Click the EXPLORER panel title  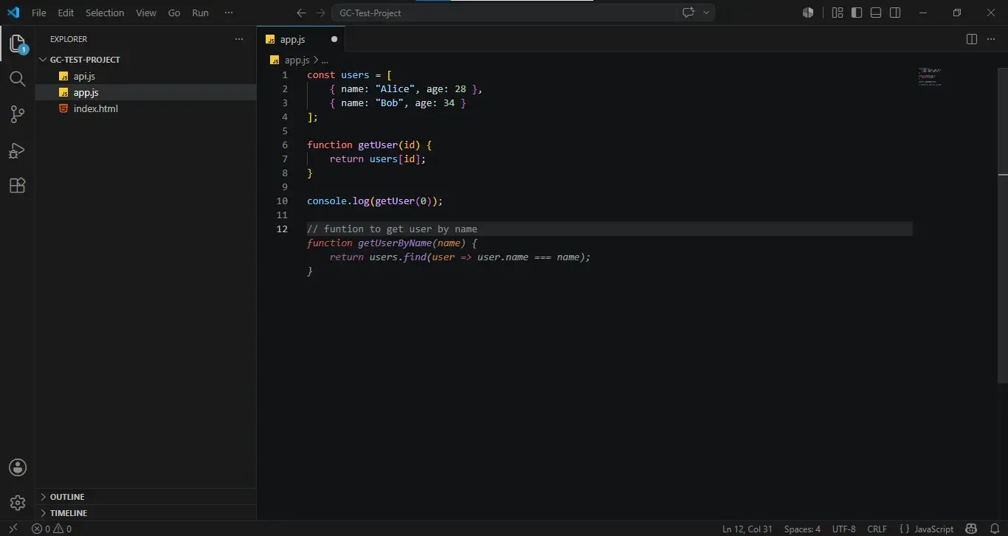(69, 39)
